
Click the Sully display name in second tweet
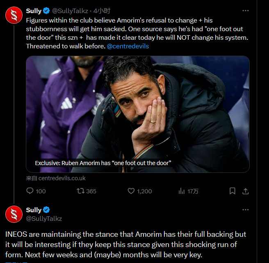click(x=34, y=210)
